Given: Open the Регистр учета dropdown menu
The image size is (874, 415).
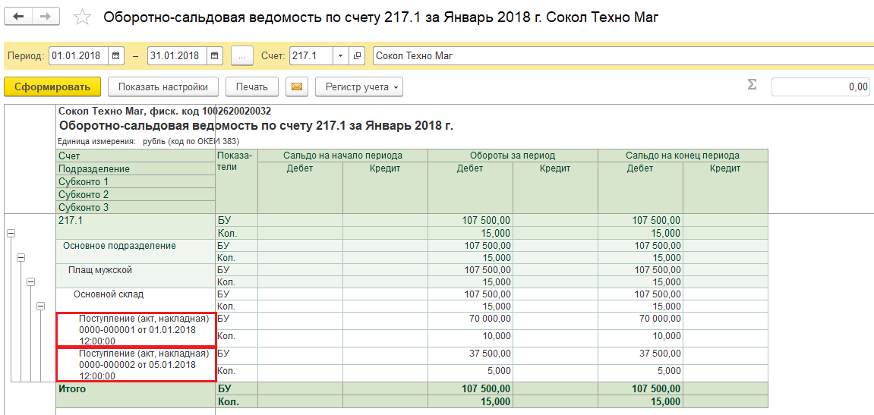Looking at the screenshot, I should [359, 86].
